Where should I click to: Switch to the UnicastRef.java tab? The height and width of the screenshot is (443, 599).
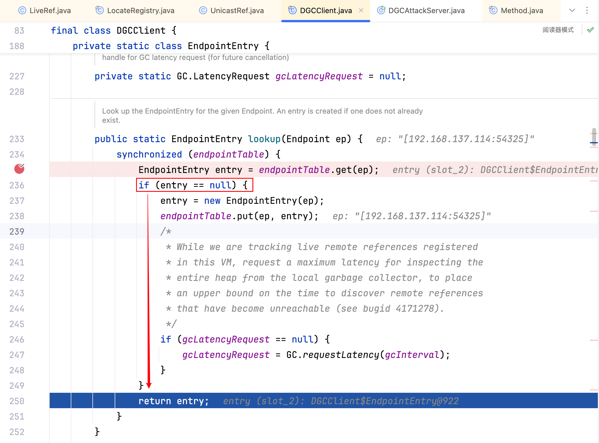coord(237,11)
